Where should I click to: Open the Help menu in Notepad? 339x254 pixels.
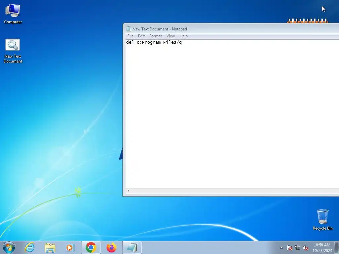point(183,36)
